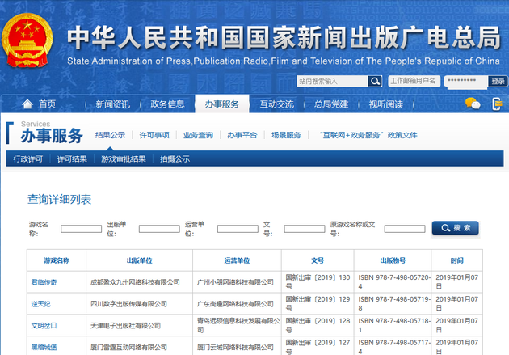The image size is (509, 355).
Task: Open the 许可事项 link
Action: (x=154, y=135)
